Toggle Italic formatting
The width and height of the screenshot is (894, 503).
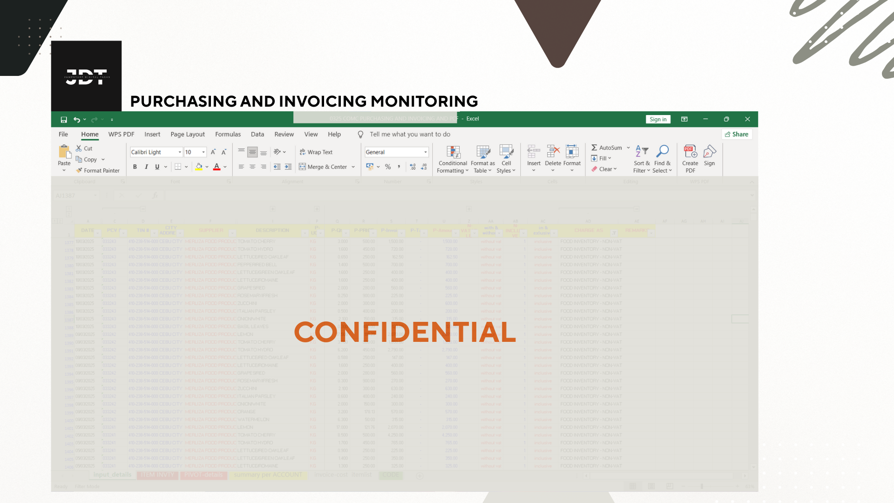pyautogui.click(x=146, y=167)
